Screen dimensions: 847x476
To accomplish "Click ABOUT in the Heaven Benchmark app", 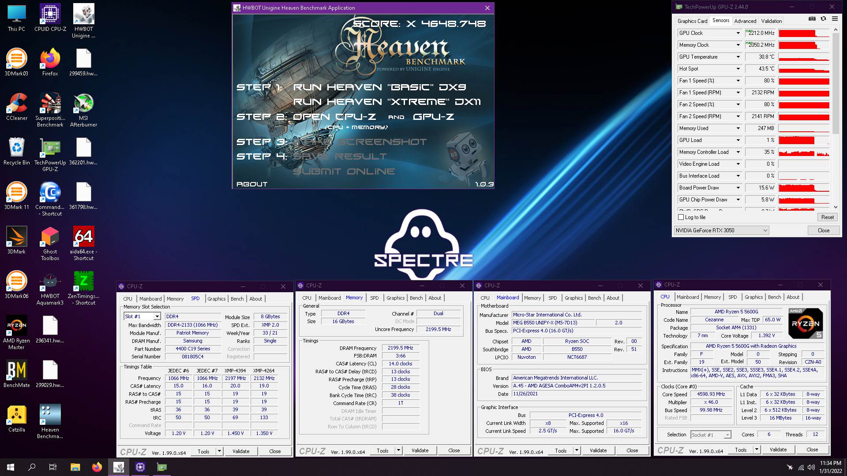I will click(252, 184).
